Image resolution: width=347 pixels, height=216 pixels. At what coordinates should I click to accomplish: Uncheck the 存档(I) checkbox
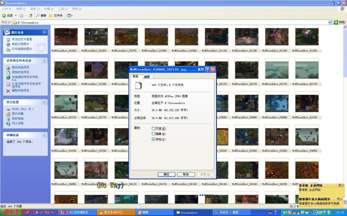(154, 139)
